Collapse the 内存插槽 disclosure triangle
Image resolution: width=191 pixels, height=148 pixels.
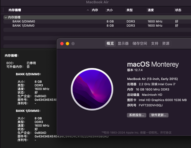pyautogui.click(x=6, y=17)
